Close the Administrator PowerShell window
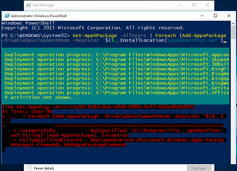Screen dimensions: 237x171 (230, 16)
